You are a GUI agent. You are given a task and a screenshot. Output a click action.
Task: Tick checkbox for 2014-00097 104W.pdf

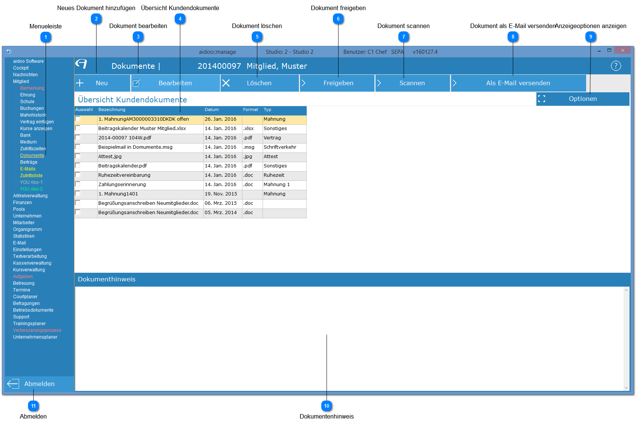tap(78, 138)
